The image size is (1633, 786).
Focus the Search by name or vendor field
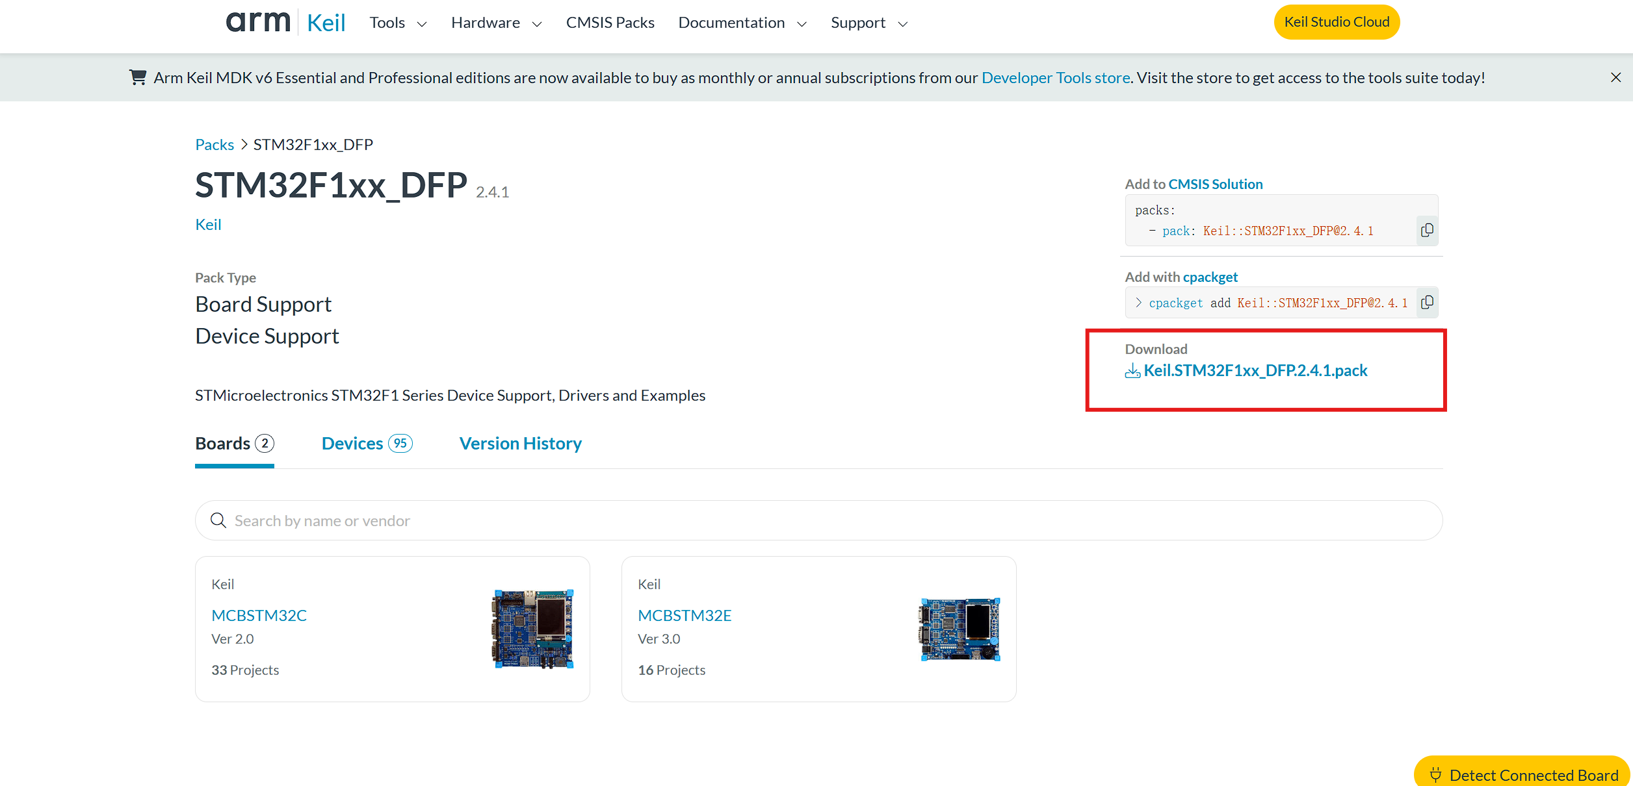(818, 520)
